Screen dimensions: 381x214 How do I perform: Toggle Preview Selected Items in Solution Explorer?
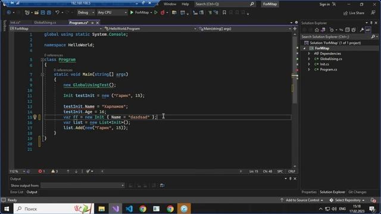click(368, 30)
